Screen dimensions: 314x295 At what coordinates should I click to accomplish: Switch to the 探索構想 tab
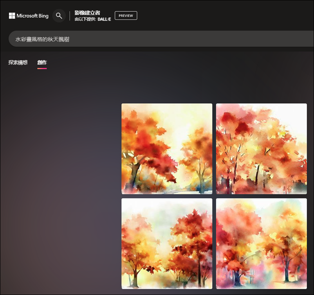[18, 63]
